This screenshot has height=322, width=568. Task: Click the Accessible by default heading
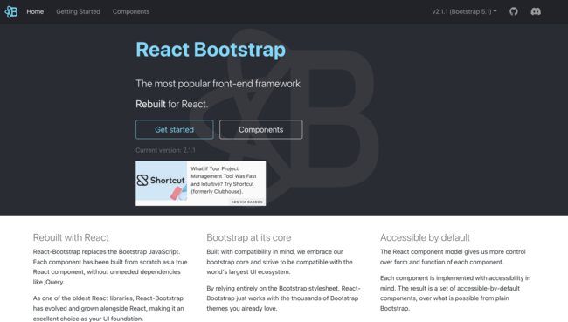(x=425, y=237)
